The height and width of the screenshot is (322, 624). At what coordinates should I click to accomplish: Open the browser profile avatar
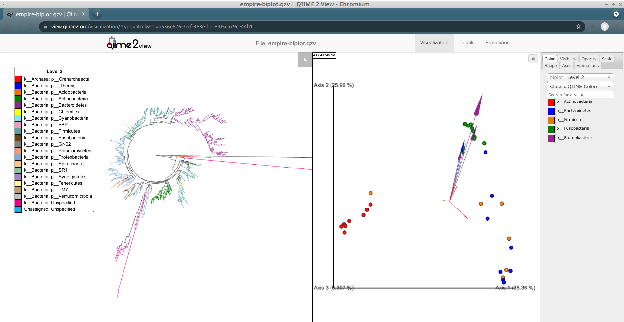click(604, 27)
